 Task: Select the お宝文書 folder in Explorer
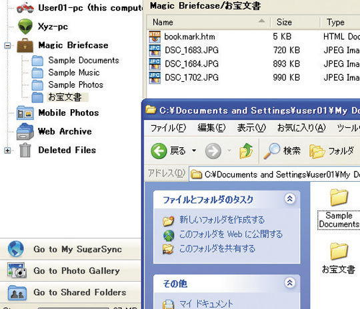click(339, 258)
